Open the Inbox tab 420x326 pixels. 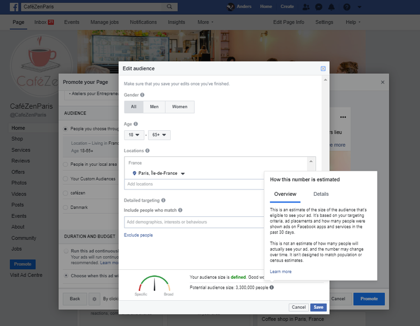coord(44,22)
